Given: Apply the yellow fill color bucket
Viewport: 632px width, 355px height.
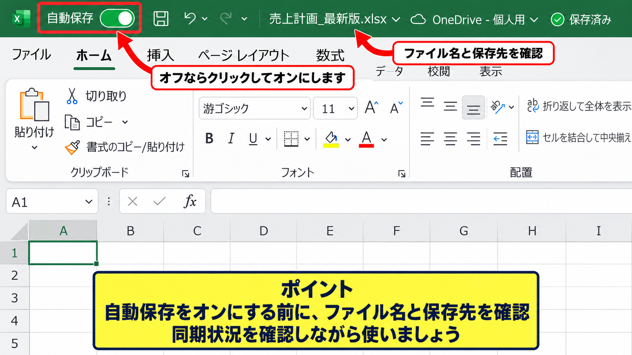Looking at the screenshot, I should pyautogui.click(x=331, y=139).
